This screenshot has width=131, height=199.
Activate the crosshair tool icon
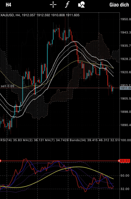pyautogui.click(x=53, y=5)
